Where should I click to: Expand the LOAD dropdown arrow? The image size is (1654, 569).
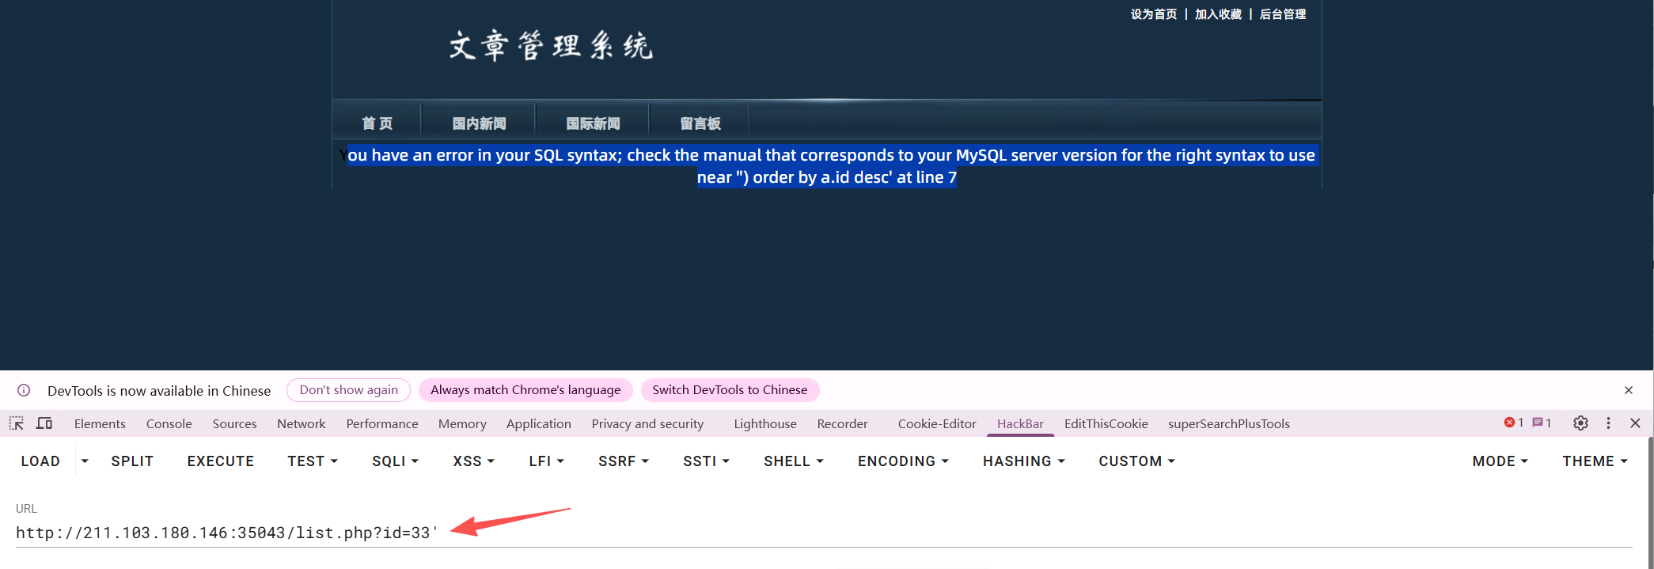pyautogui.click(x=85, y=461)
